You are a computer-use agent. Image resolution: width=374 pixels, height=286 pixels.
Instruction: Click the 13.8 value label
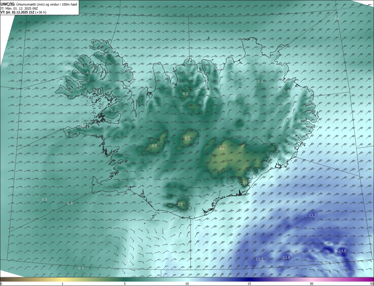pos(287,257)
